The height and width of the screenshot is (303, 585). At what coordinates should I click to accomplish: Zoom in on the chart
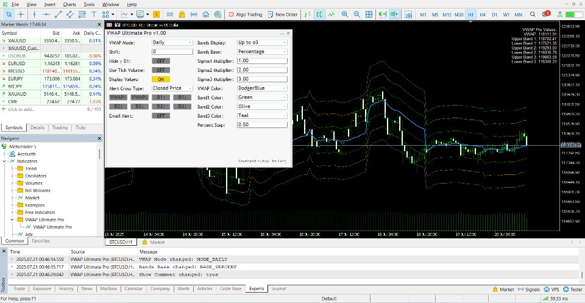click(x=345, y=14)
